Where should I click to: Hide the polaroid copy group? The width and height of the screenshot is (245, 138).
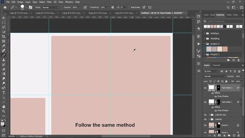(x=205, y=115)
